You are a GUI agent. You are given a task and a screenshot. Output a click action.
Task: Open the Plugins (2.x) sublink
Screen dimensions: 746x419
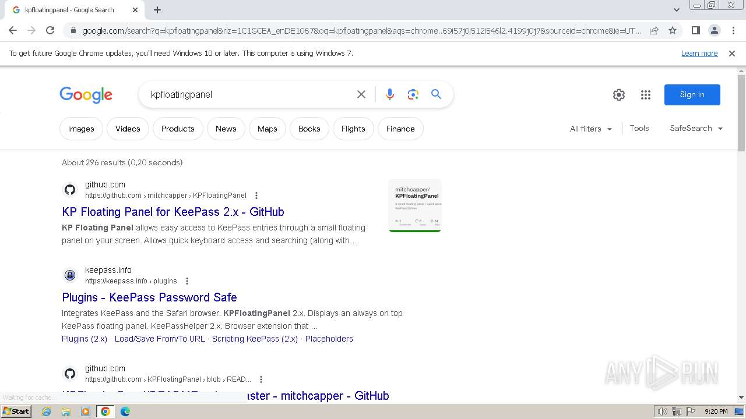coord(85,339)
